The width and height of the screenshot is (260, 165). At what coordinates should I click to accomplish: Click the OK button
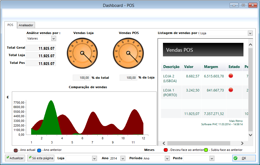click(244, 158)
